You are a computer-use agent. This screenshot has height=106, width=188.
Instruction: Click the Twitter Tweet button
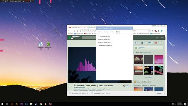click(151, 43)
